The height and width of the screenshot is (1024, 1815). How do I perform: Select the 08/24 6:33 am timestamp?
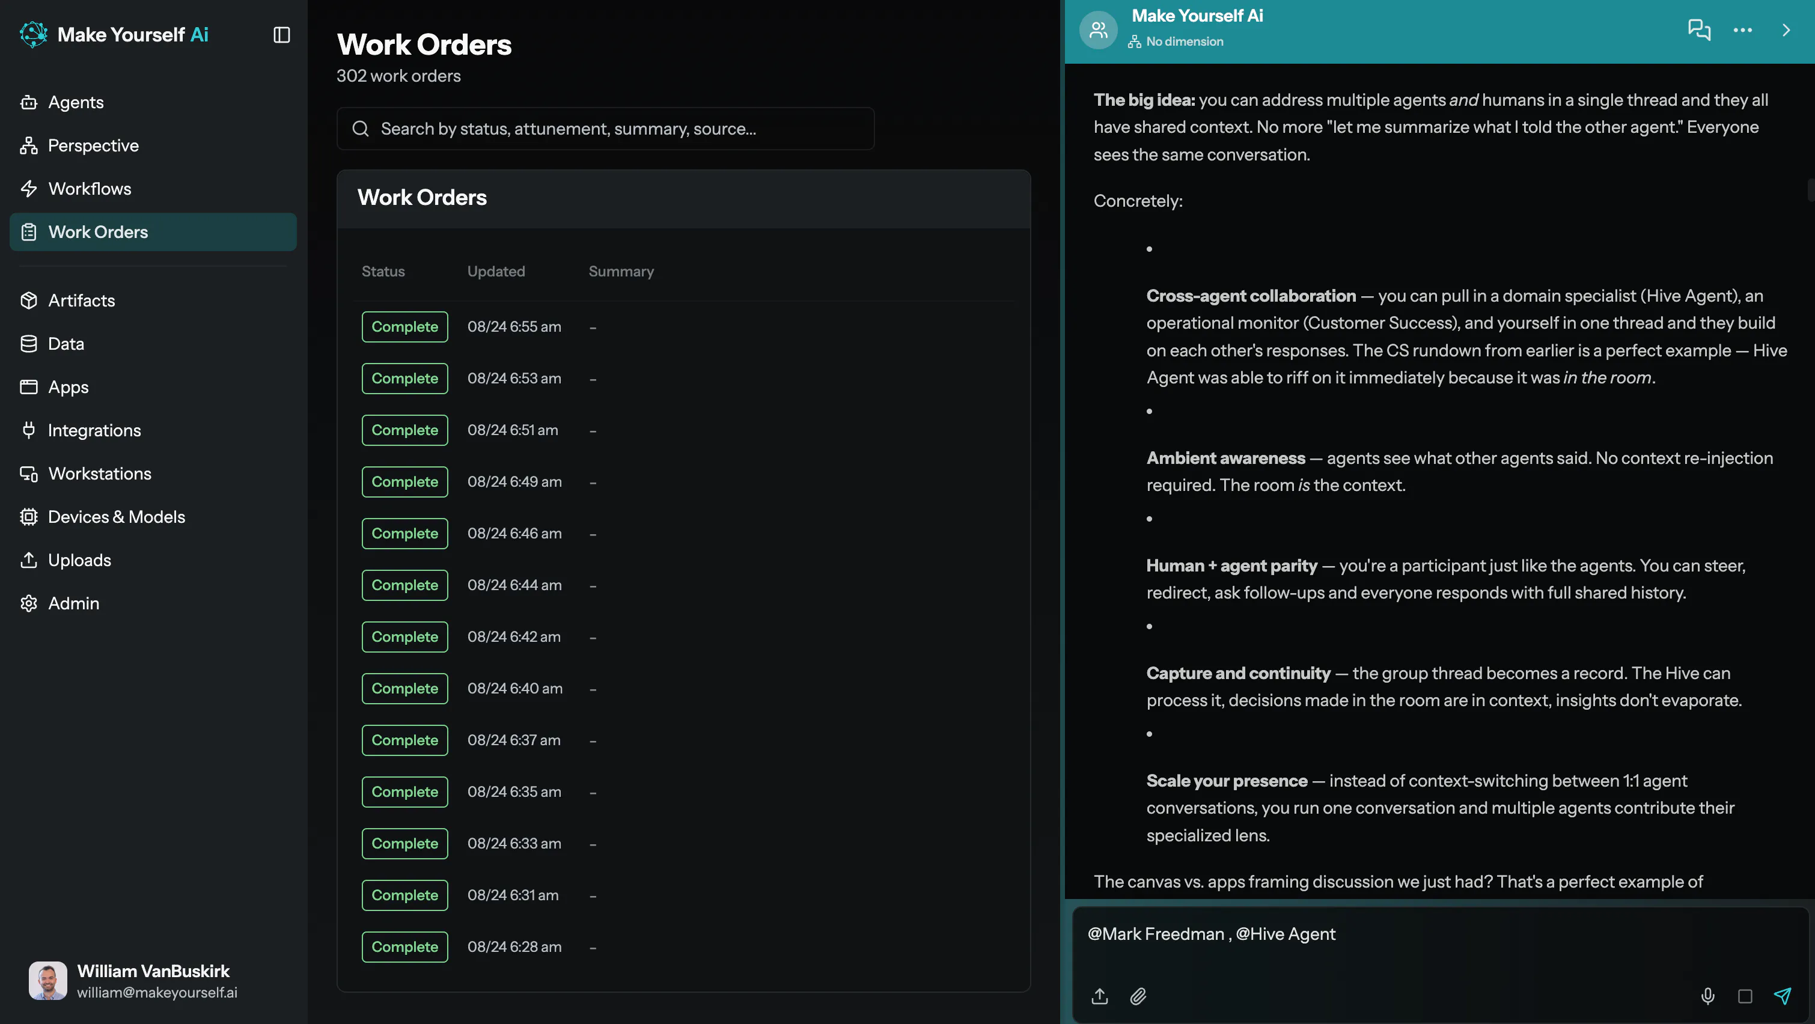point(514,844)
